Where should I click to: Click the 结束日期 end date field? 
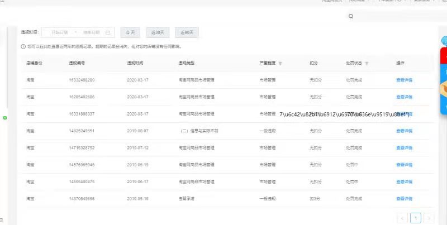pos(91,32)
